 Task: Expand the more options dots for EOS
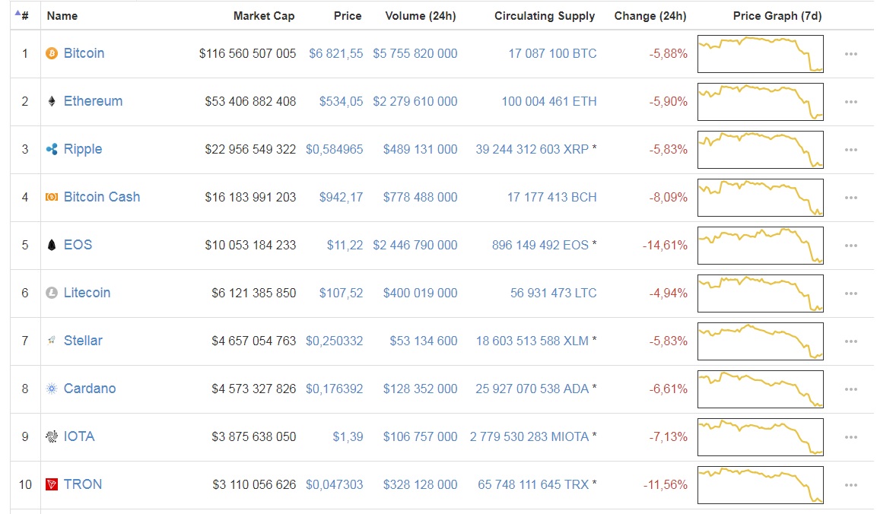850,246
